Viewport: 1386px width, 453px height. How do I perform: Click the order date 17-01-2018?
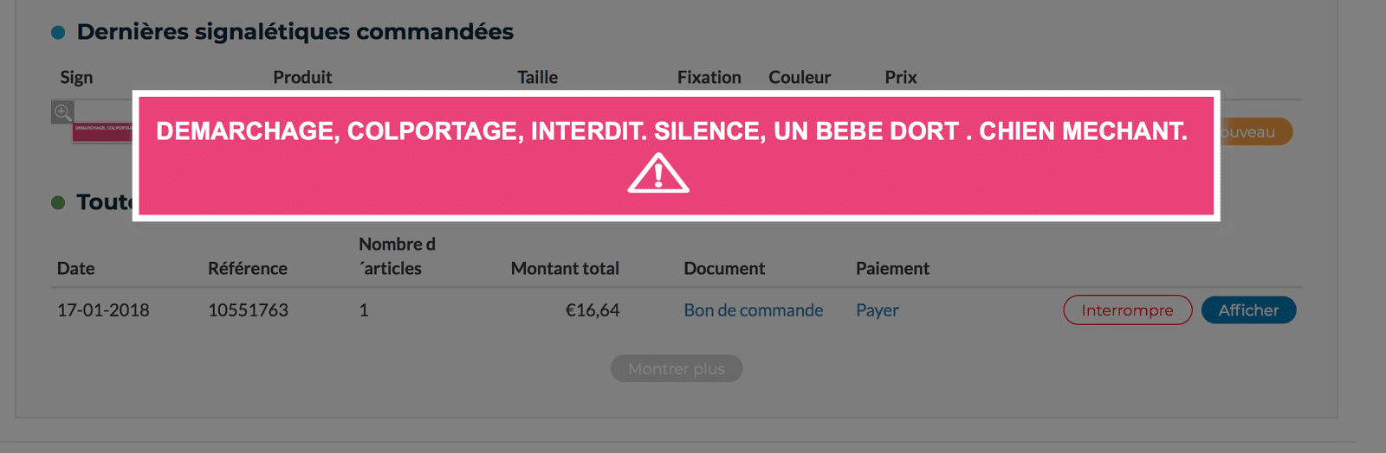pos(103,310)
